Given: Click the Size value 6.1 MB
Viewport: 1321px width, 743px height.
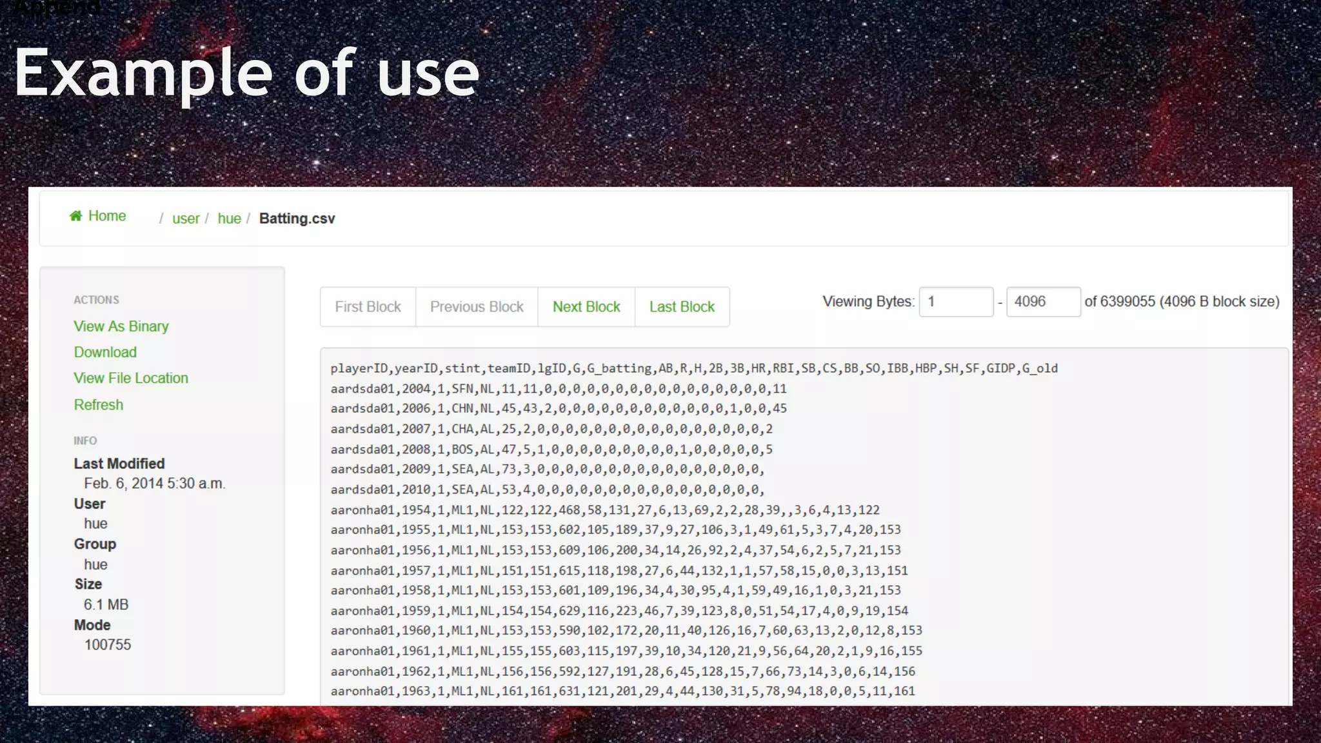Looking at the screenshot, I should 106,605.
